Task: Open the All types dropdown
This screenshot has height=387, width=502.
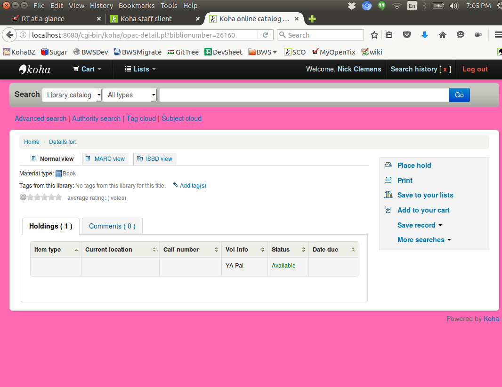Action: [x=130, y=95]
